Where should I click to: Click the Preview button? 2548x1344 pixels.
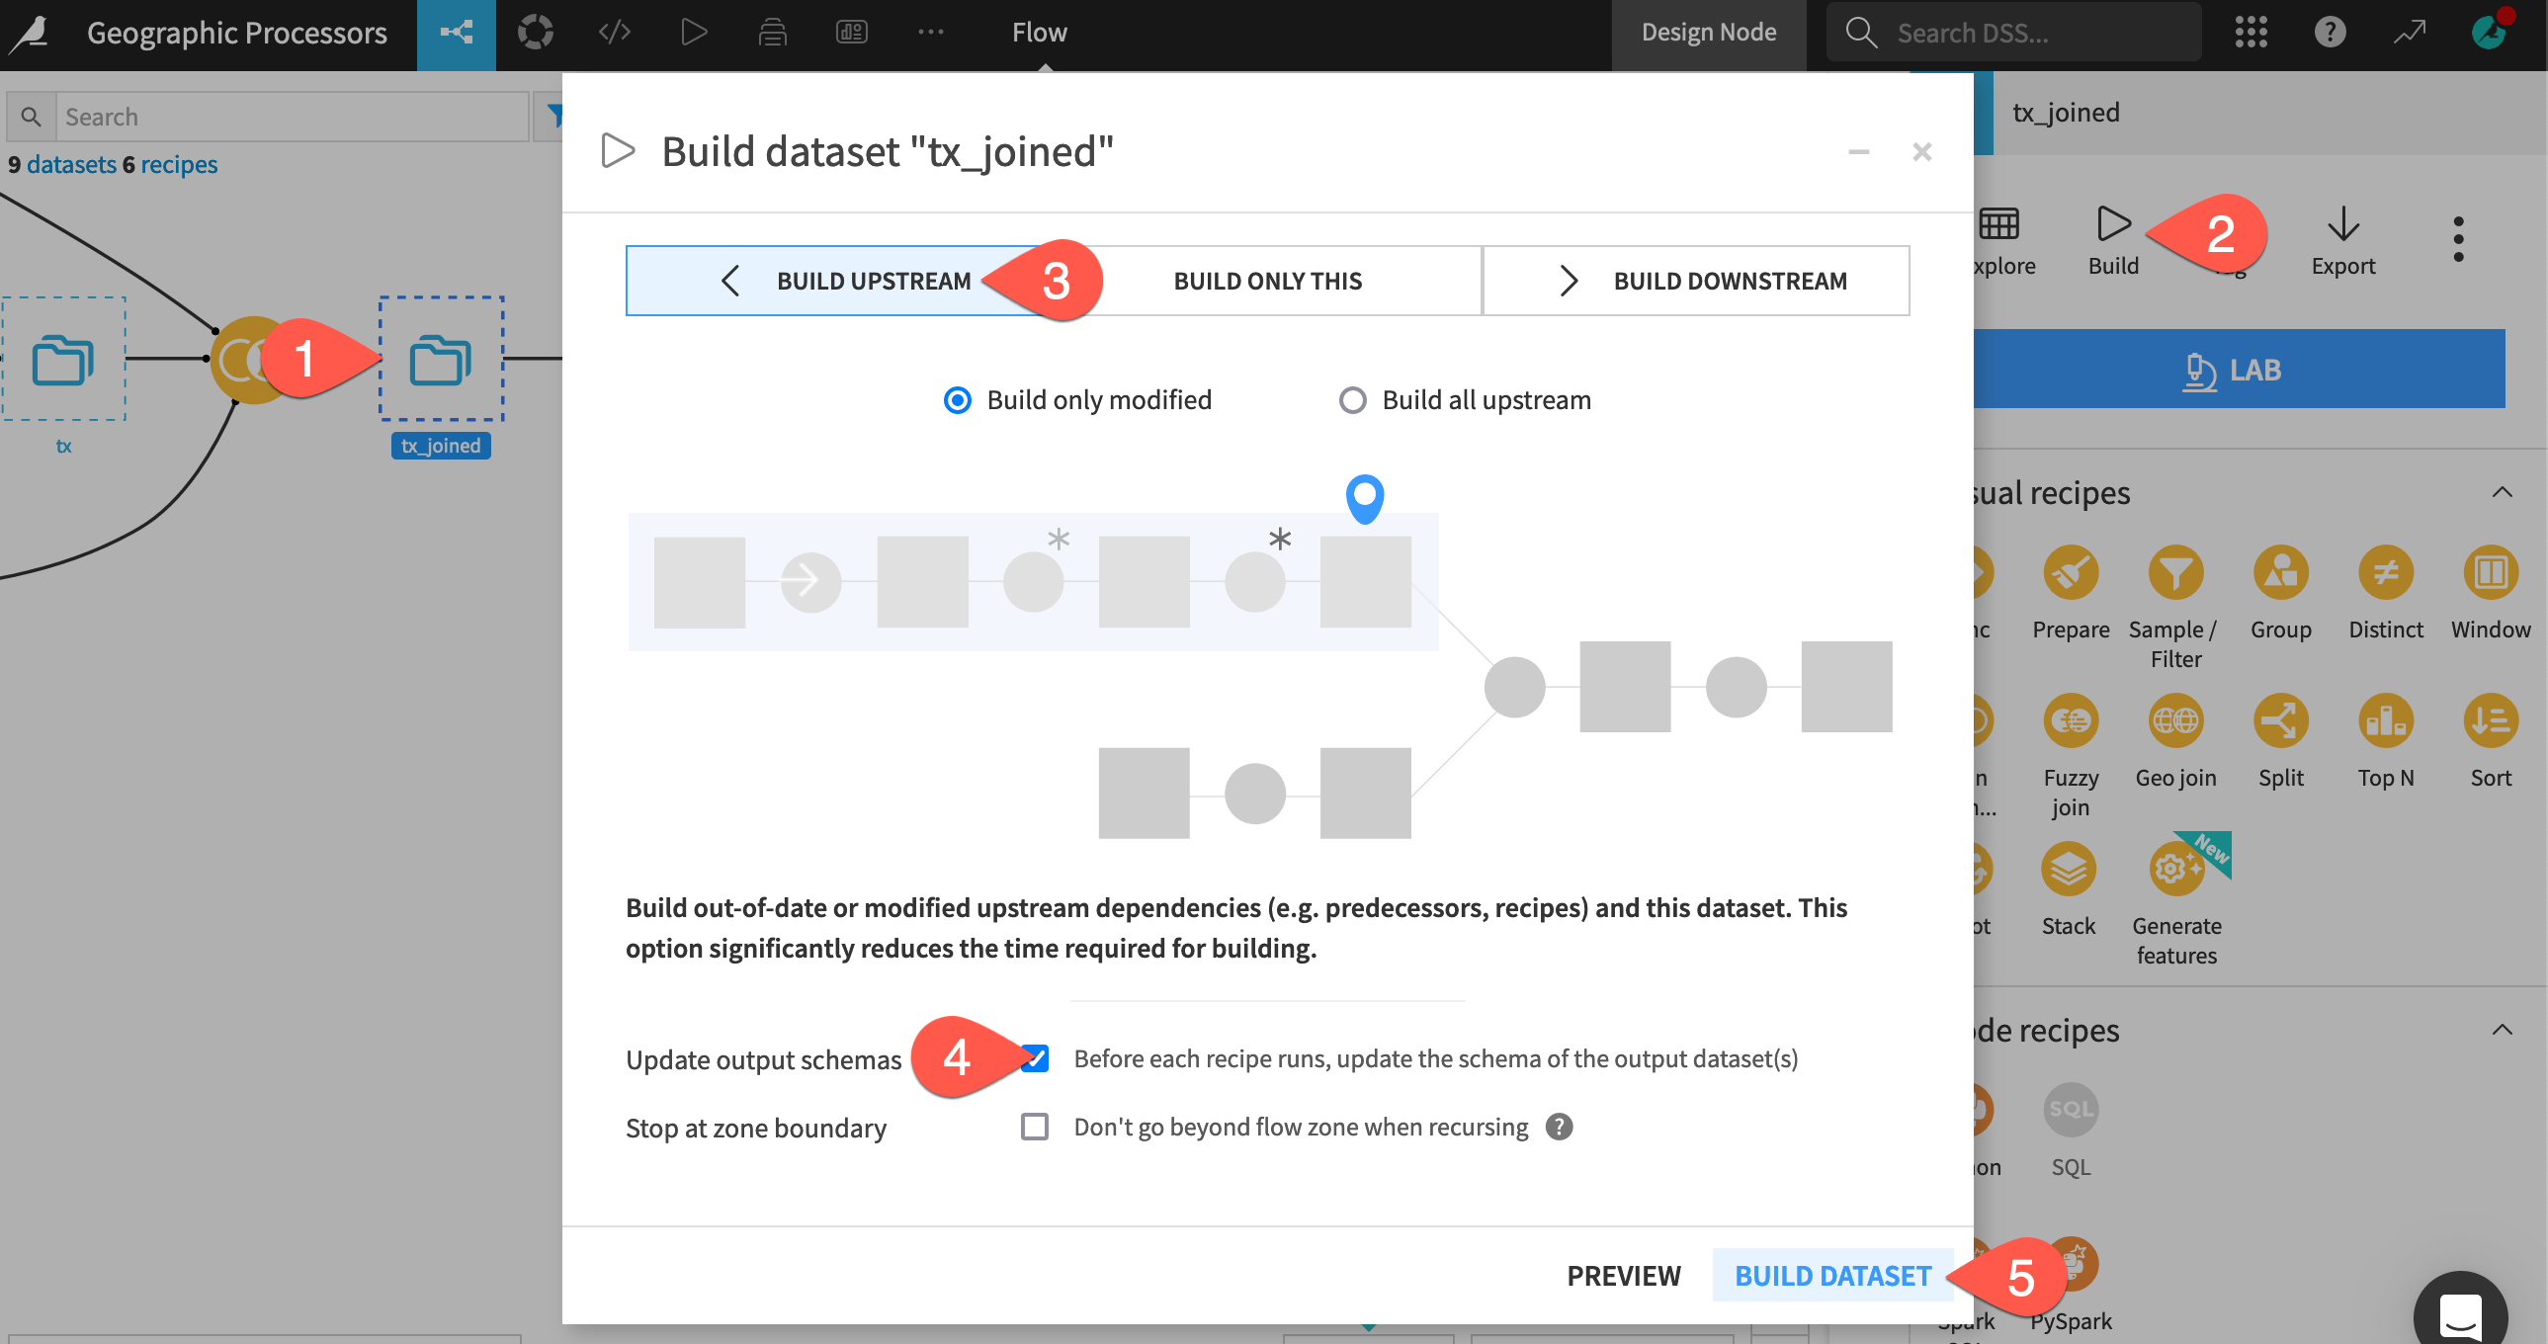(1623, 1275)
